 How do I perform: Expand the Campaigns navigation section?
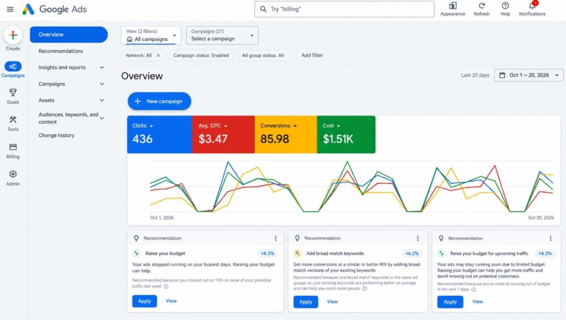[102, 84]
